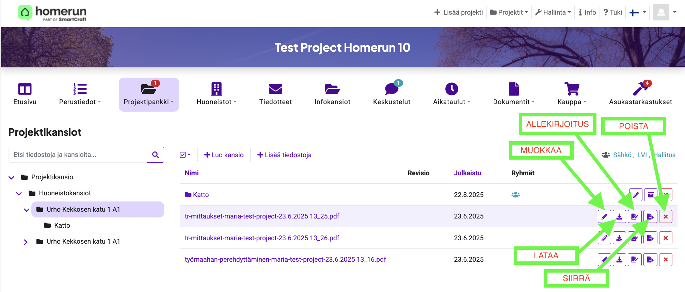Open the Hallinta dropdown menu
685x292 pixels.
(553, 12)
